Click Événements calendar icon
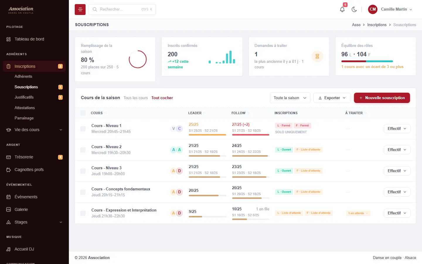422x264 pixels. pos(8,197)
